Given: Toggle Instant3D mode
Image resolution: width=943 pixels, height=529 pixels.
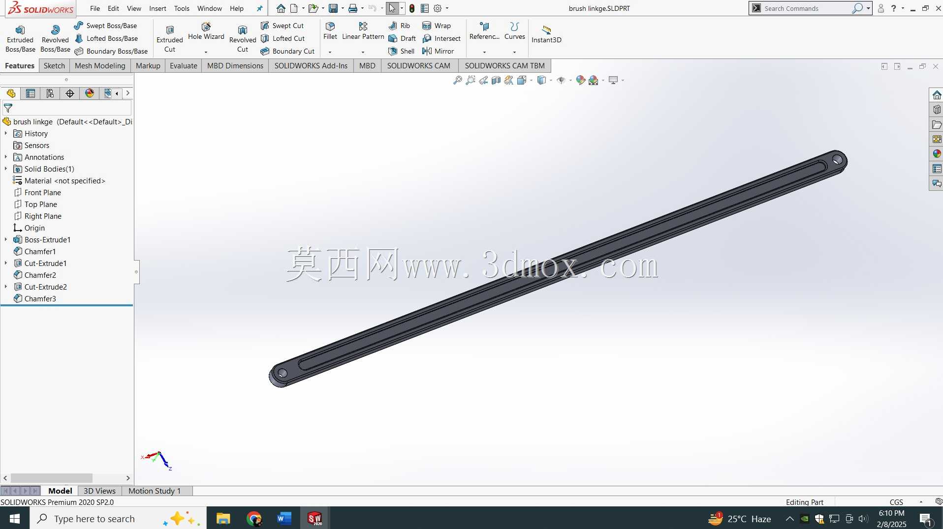Looking at the screenshot, I should [546, 33].
